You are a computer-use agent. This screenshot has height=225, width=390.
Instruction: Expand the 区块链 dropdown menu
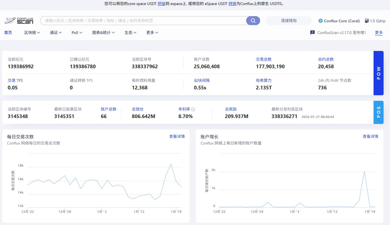point(32,33)
